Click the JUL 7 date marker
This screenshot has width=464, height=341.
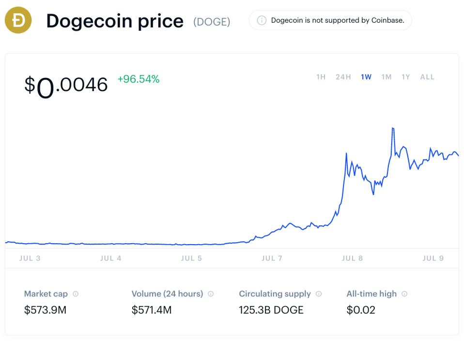(272, 258)
